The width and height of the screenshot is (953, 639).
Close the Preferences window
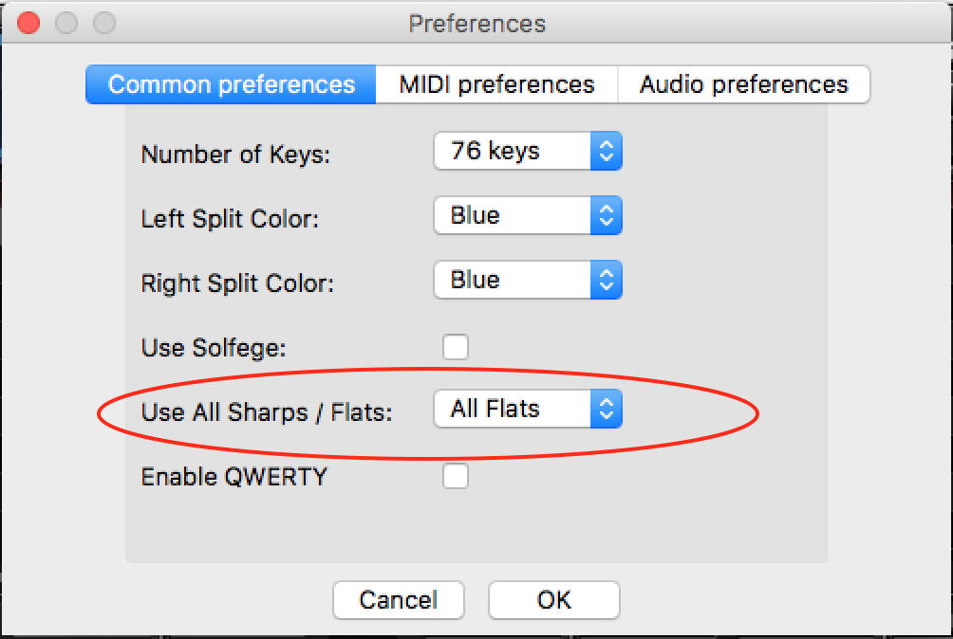tap(28, 22)
